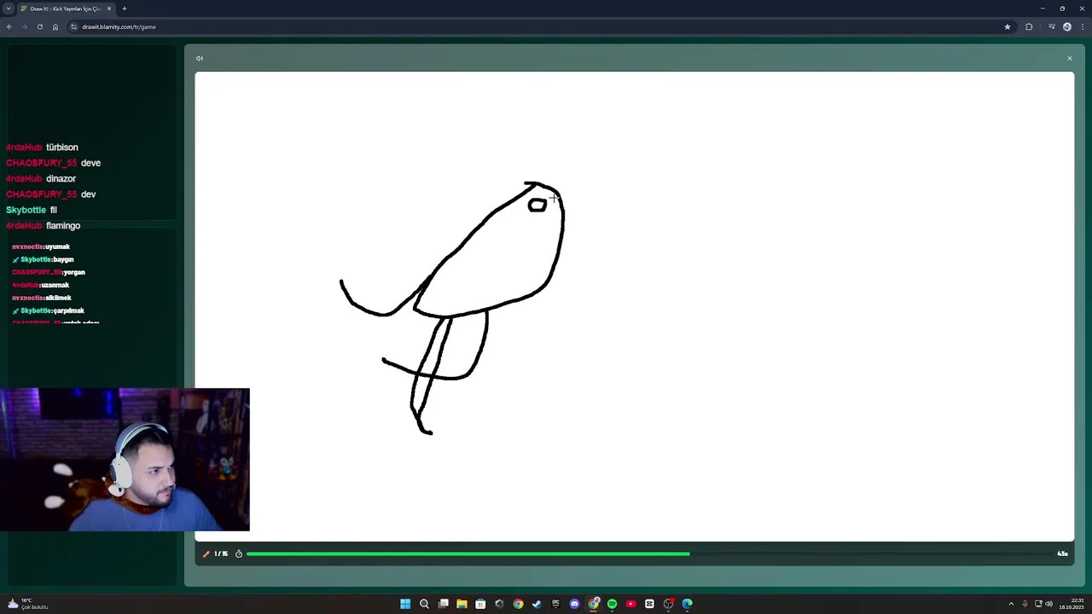Image resolution: width=1092 pixels, height=614 pixels.
Task: Click the 'uzanmak' message in lower chat
Action: [40, 285]
